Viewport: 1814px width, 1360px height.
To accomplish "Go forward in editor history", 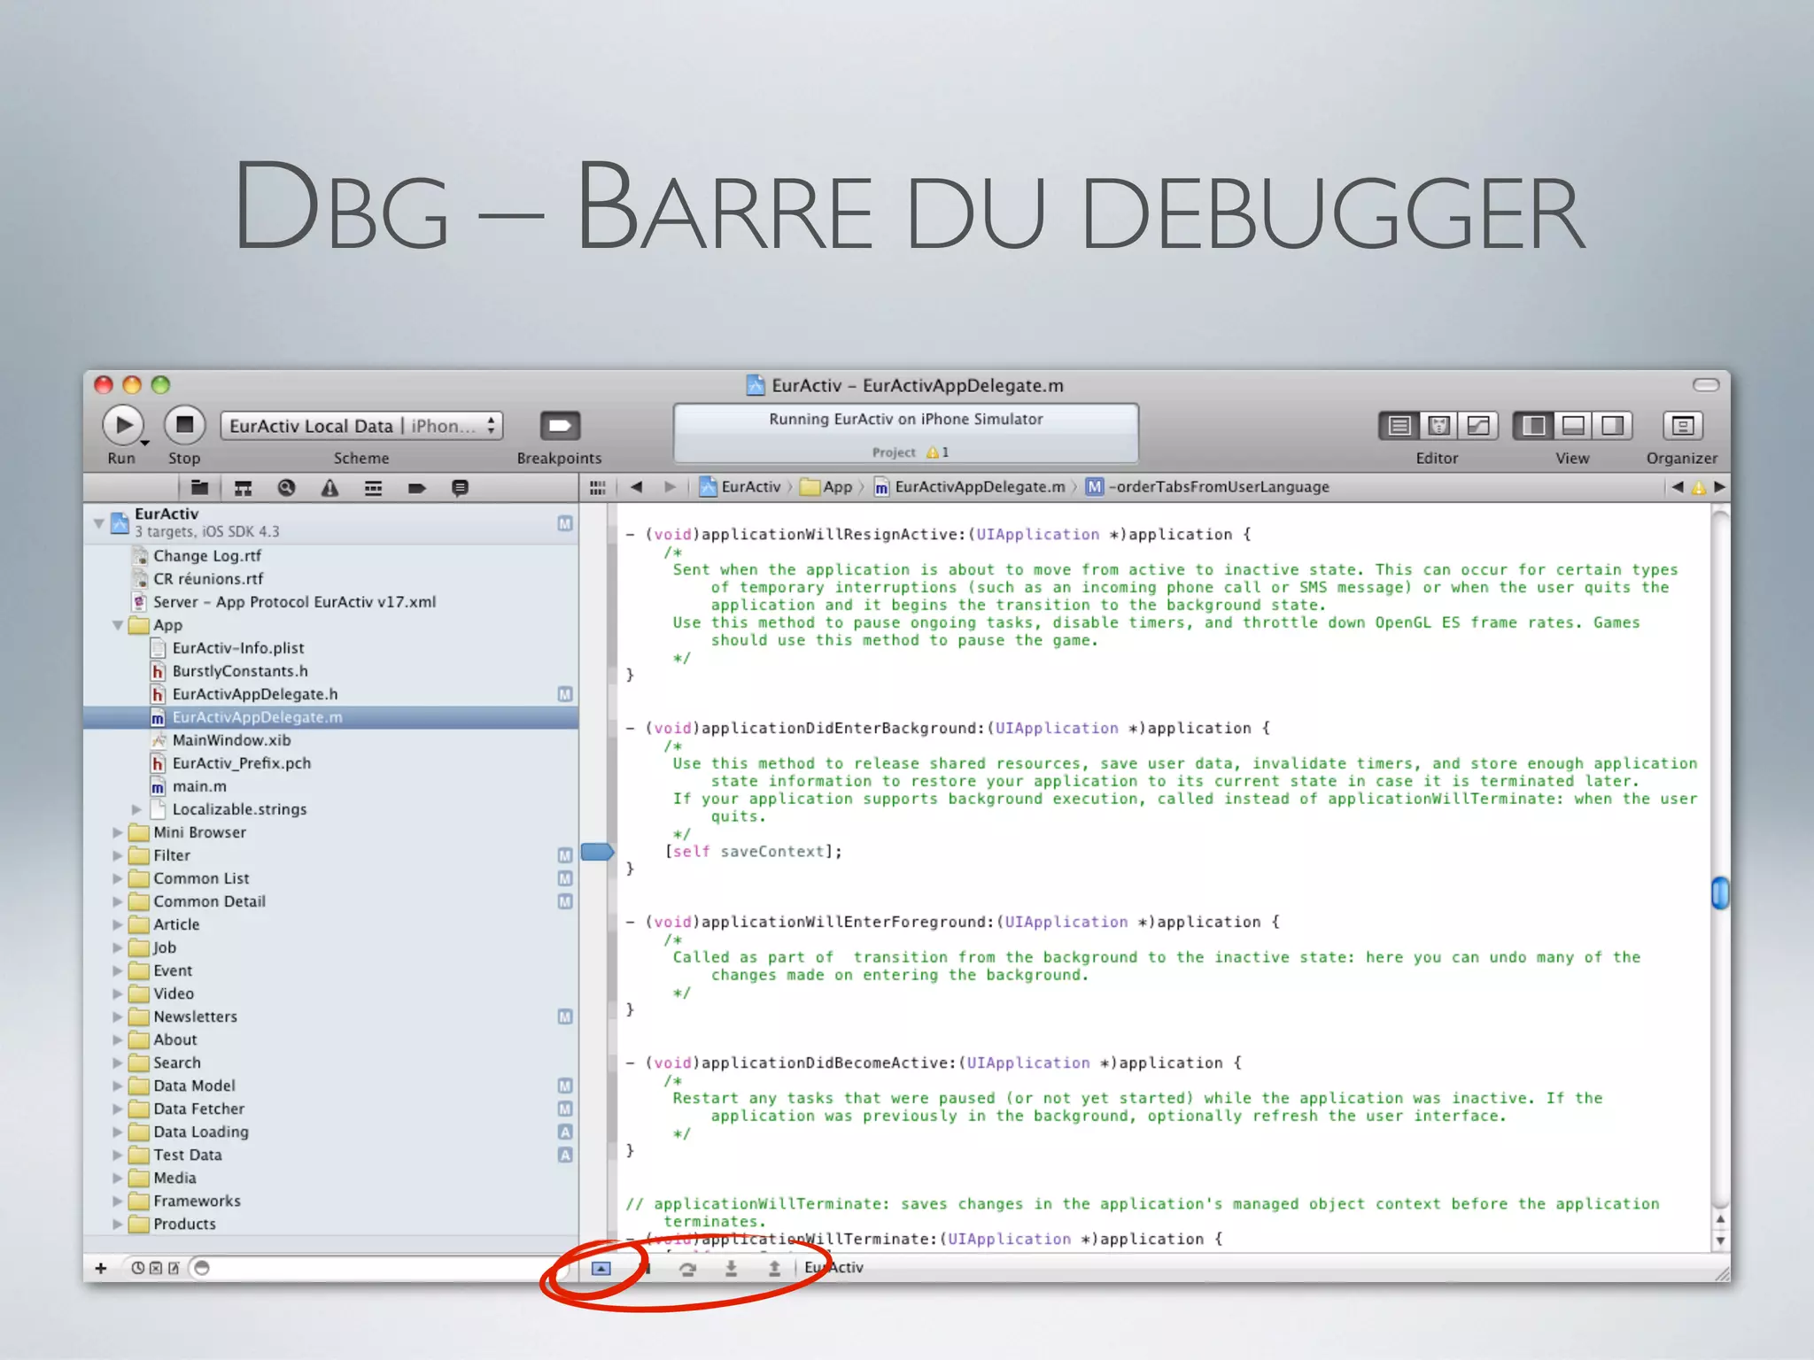I will pos(670,487).
